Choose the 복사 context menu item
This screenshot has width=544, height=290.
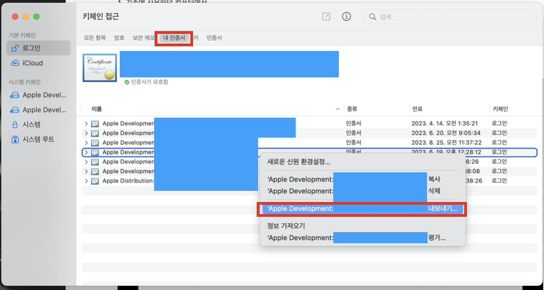tap(363, 179)
